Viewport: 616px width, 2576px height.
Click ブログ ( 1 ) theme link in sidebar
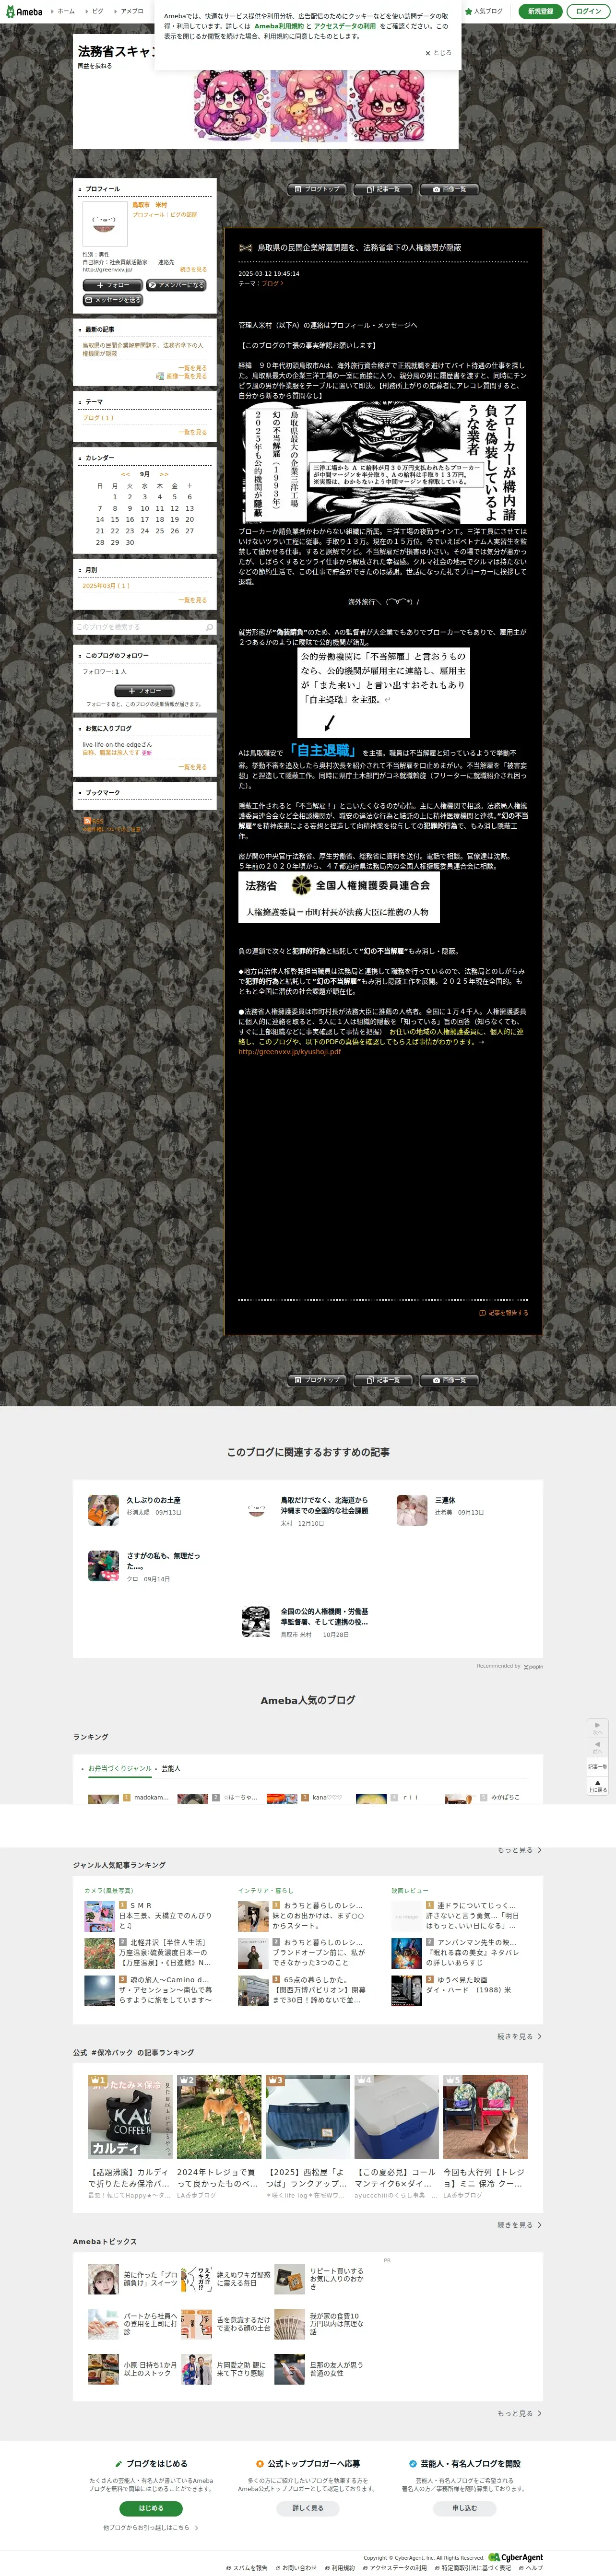click(x=98, y=418)
